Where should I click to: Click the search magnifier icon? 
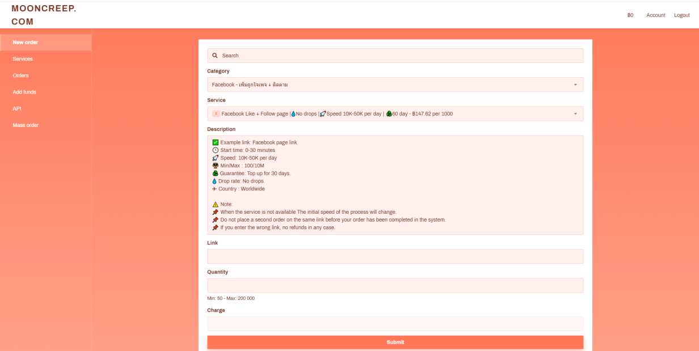[215, 56]
